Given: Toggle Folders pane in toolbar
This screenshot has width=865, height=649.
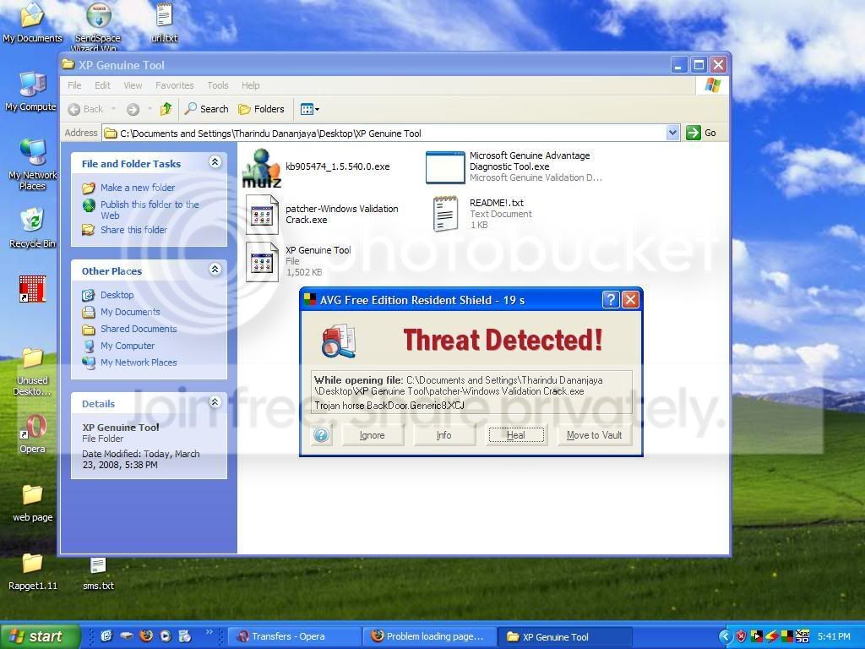Looking at the screenshot, I should point(262,109).
